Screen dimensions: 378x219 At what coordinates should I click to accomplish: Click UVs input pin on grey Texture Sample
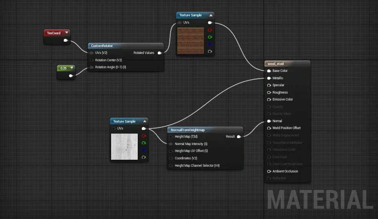click(x=114, y=128)
